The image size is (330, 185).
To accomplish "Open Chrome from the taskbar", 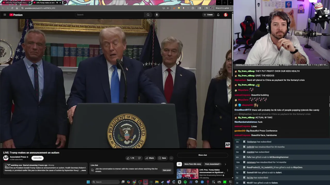I will click(134, 182).
